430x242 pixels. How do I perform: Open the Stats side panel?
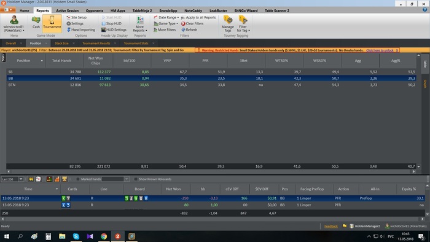click(x=3, y=58)
